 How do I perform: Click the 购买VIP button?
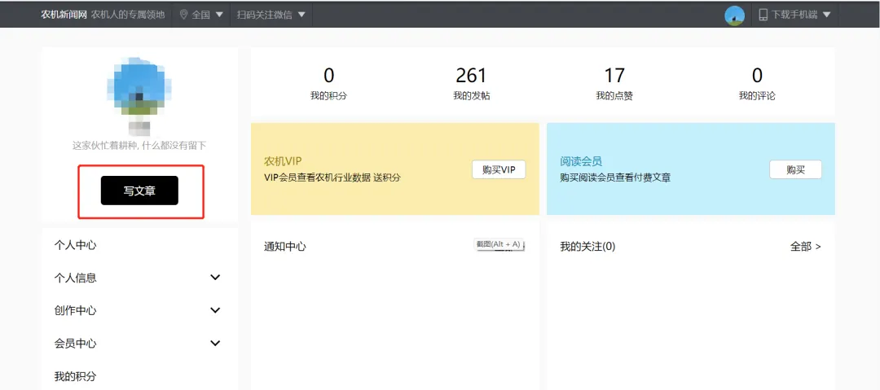click(499, 169)
